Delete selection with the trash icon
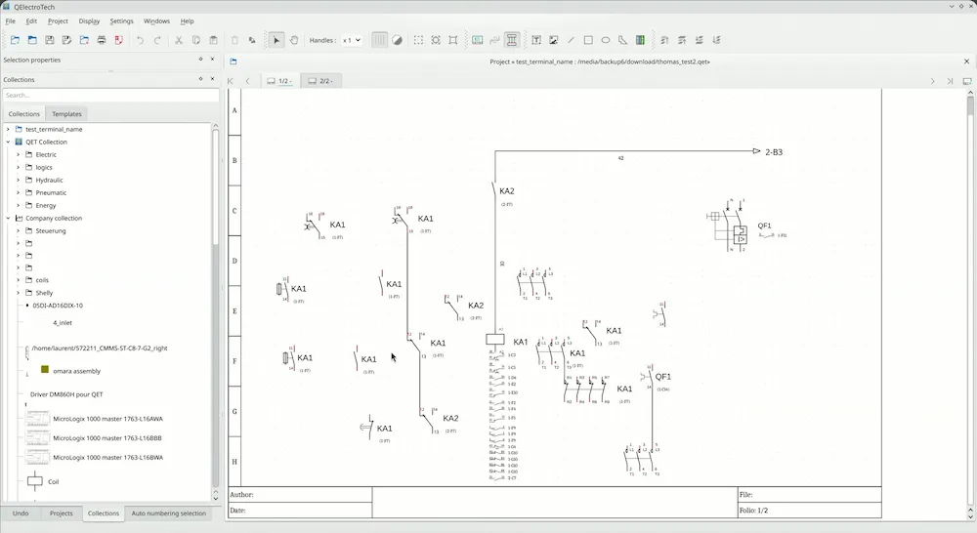The width and height of the screenshot is (977, 533). coord(234,40)
